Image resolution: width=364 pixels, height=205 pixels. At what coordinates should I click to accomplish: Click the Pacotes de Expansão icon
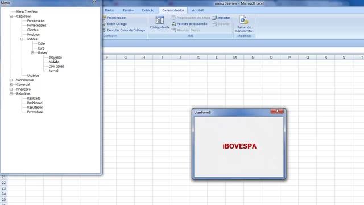(174, 24)
